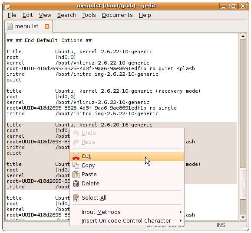Click the vertical scrollbar thumb
Image resolution: width=251 pixels, height=233 pixels.
pos(243,184)
